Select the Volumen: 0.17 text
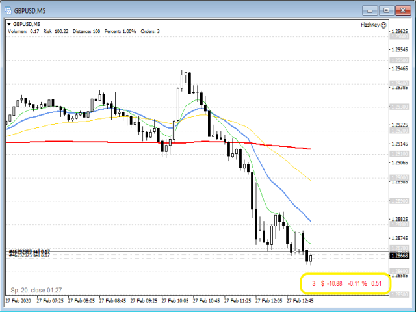 23,31
